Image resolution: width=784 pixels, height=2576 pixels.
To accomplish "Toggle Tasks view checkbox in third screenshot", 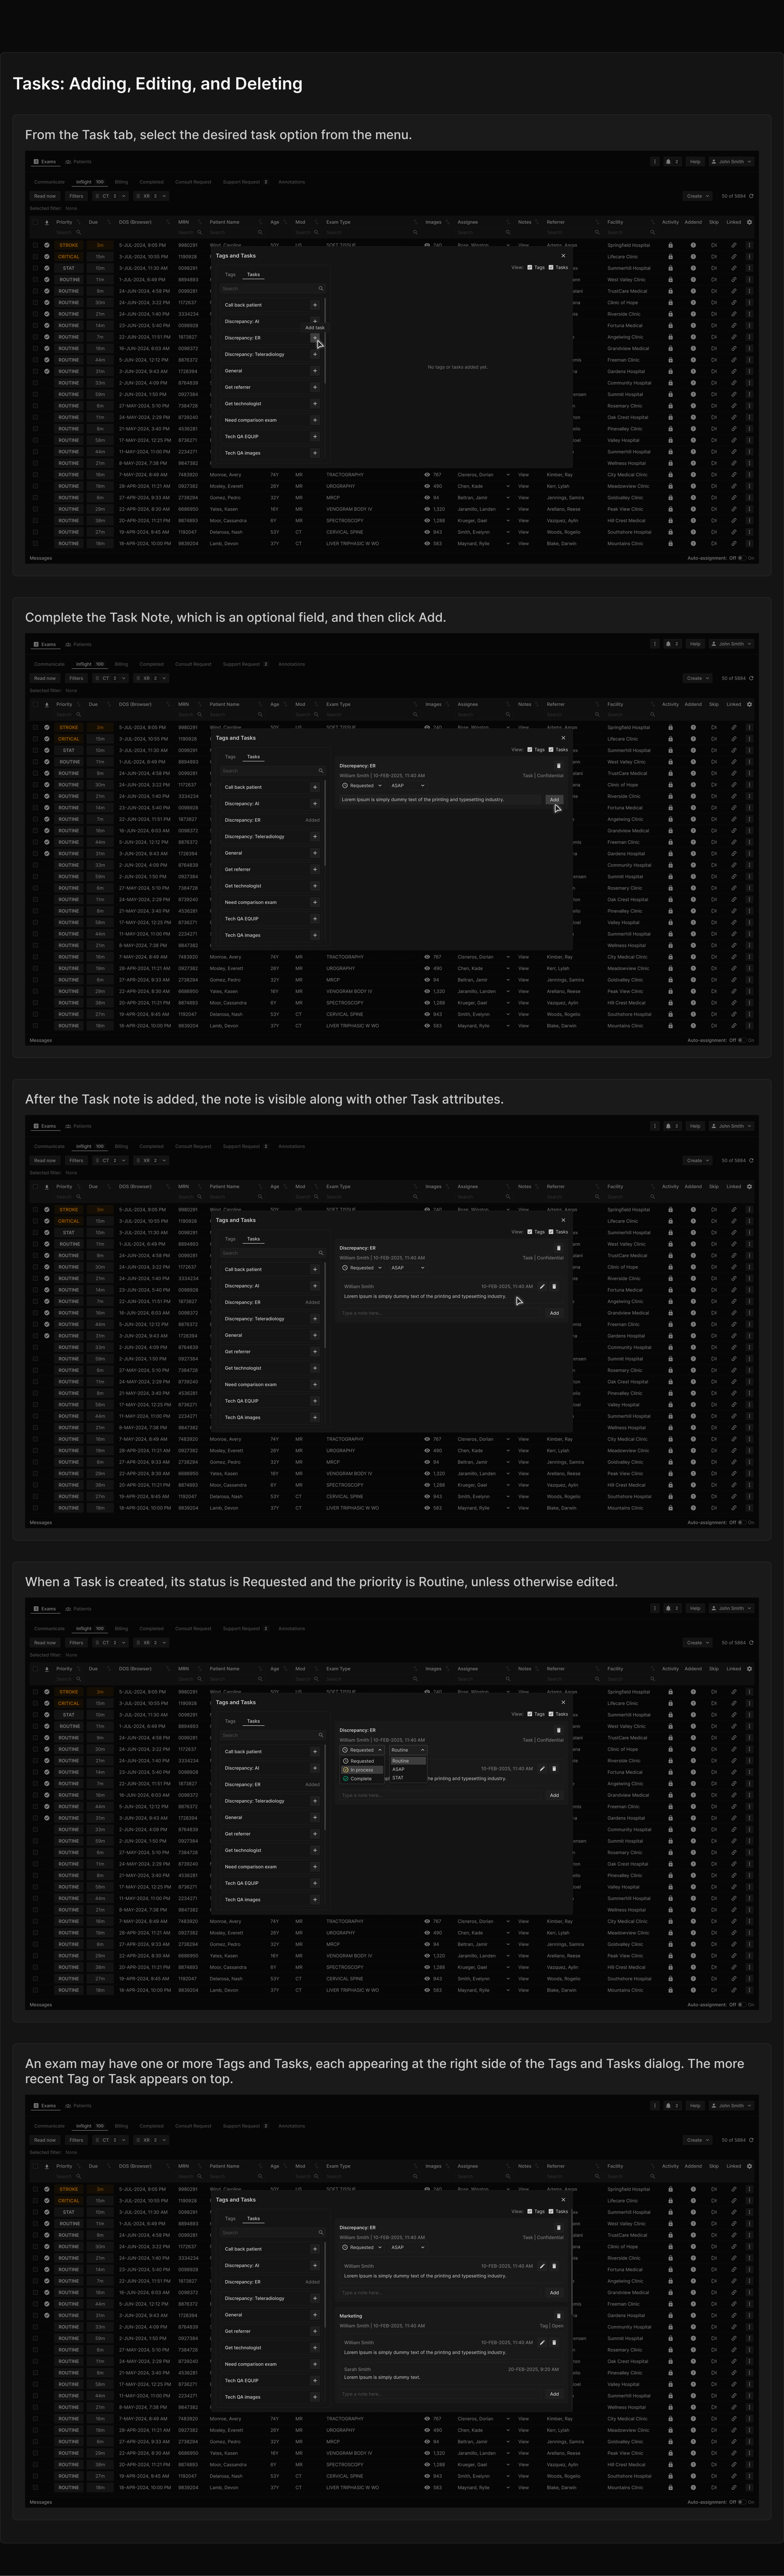I will tap(551, 1232).
